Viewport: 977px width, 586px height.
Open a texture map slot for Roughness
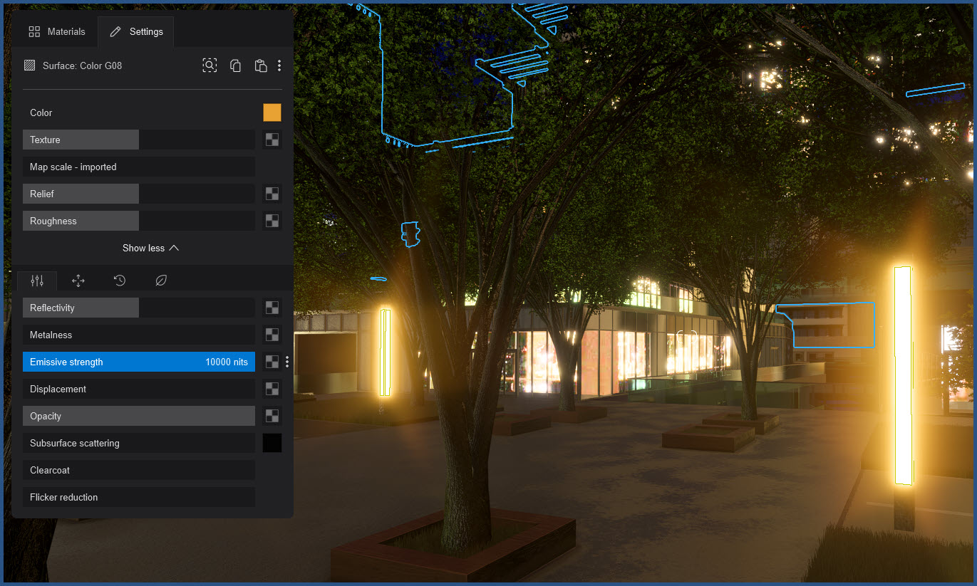point(272,220)
